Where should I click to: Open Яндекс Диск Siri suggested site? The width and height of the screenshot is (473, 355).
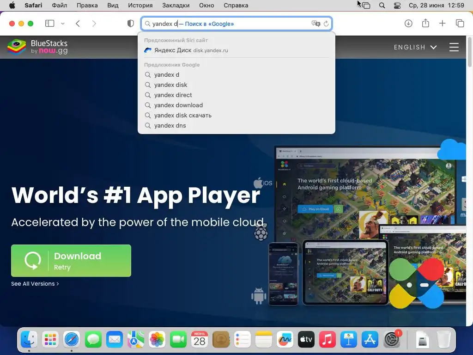click(236, 50)
